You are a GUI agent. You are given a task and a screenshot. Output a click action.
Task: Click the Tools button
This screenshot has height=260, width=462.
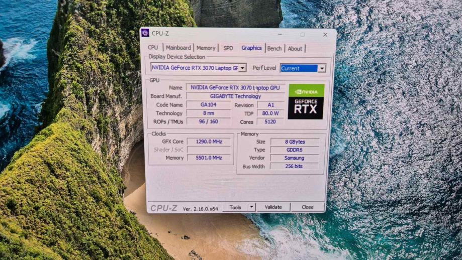click(x=235, y=207)
